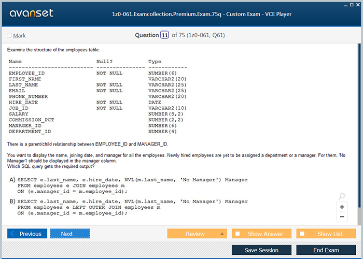Zoom out with the minus icon
Viewport: 363px width, 259px height.
click(342, 217)
